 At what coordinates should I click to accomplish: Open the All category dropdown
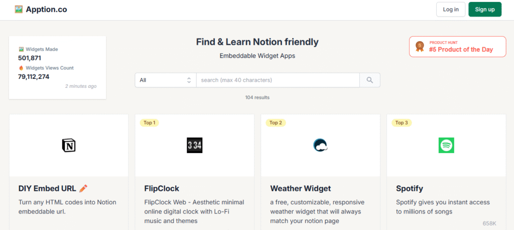tap(165, 80)
